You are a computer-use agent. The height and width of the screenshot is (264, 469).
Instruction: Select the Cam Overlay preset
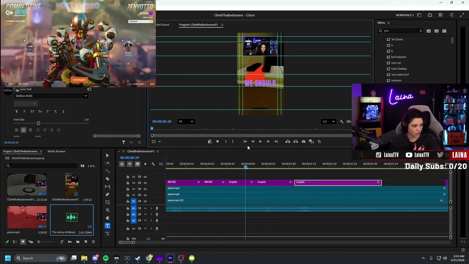click(x=399, y=69)
